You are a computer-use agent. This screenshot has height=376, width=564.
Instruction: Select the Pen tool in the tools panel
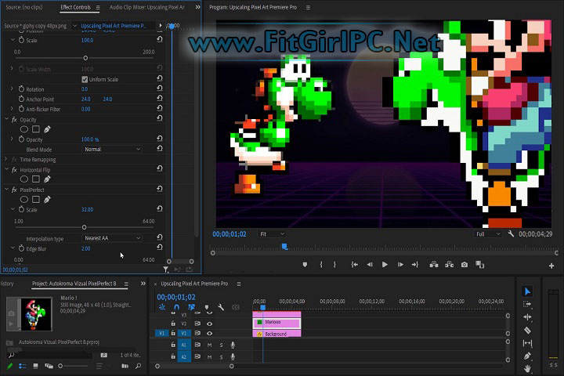[527, 356]
